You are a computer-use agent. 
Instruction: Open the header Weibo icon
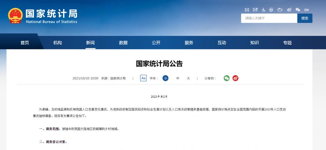click(289, 10)
